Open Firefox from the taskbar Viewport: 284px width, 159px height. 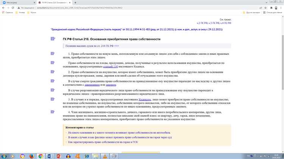click(31, 156)
